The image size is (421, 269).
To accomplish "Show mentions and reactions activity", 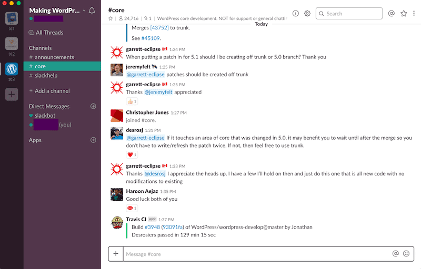I will click(391, 14).
